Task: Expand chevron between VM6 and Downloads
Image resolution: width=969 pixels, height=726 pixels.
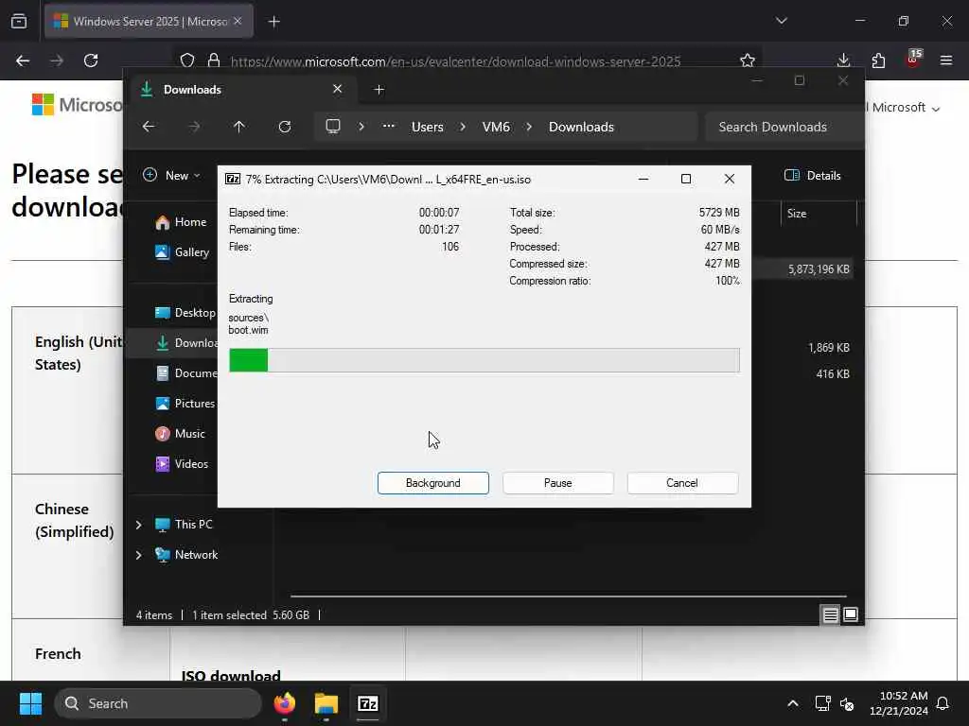Action: (529, 127)
